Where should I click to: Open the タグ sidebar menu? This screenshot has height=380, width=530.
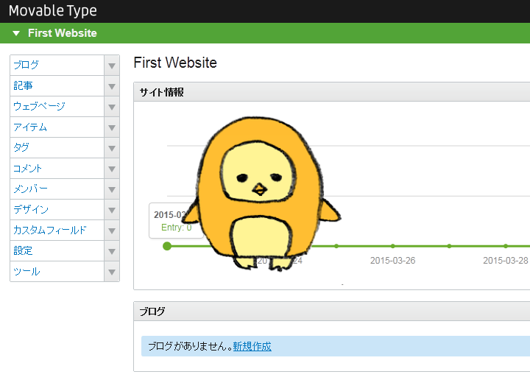[x=57, y=148]
